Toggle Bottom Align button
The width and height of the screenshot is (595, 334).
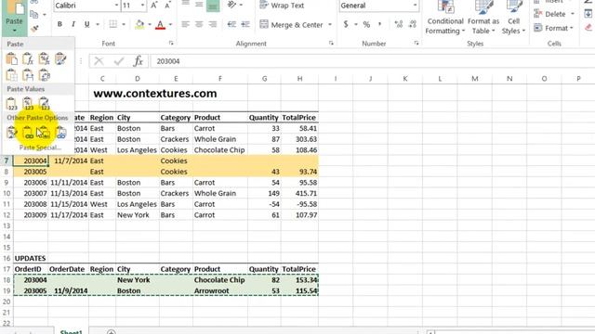pos(213,6)
